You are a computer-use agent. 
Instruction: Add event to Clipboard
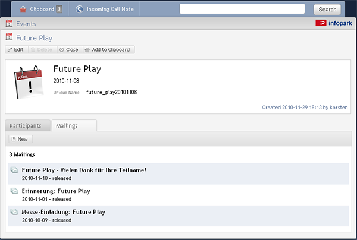coord(108,49)
